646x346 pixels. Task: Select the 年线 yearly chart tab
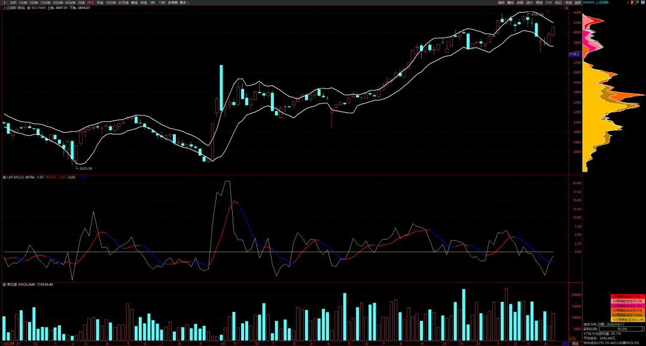(144, 2)
